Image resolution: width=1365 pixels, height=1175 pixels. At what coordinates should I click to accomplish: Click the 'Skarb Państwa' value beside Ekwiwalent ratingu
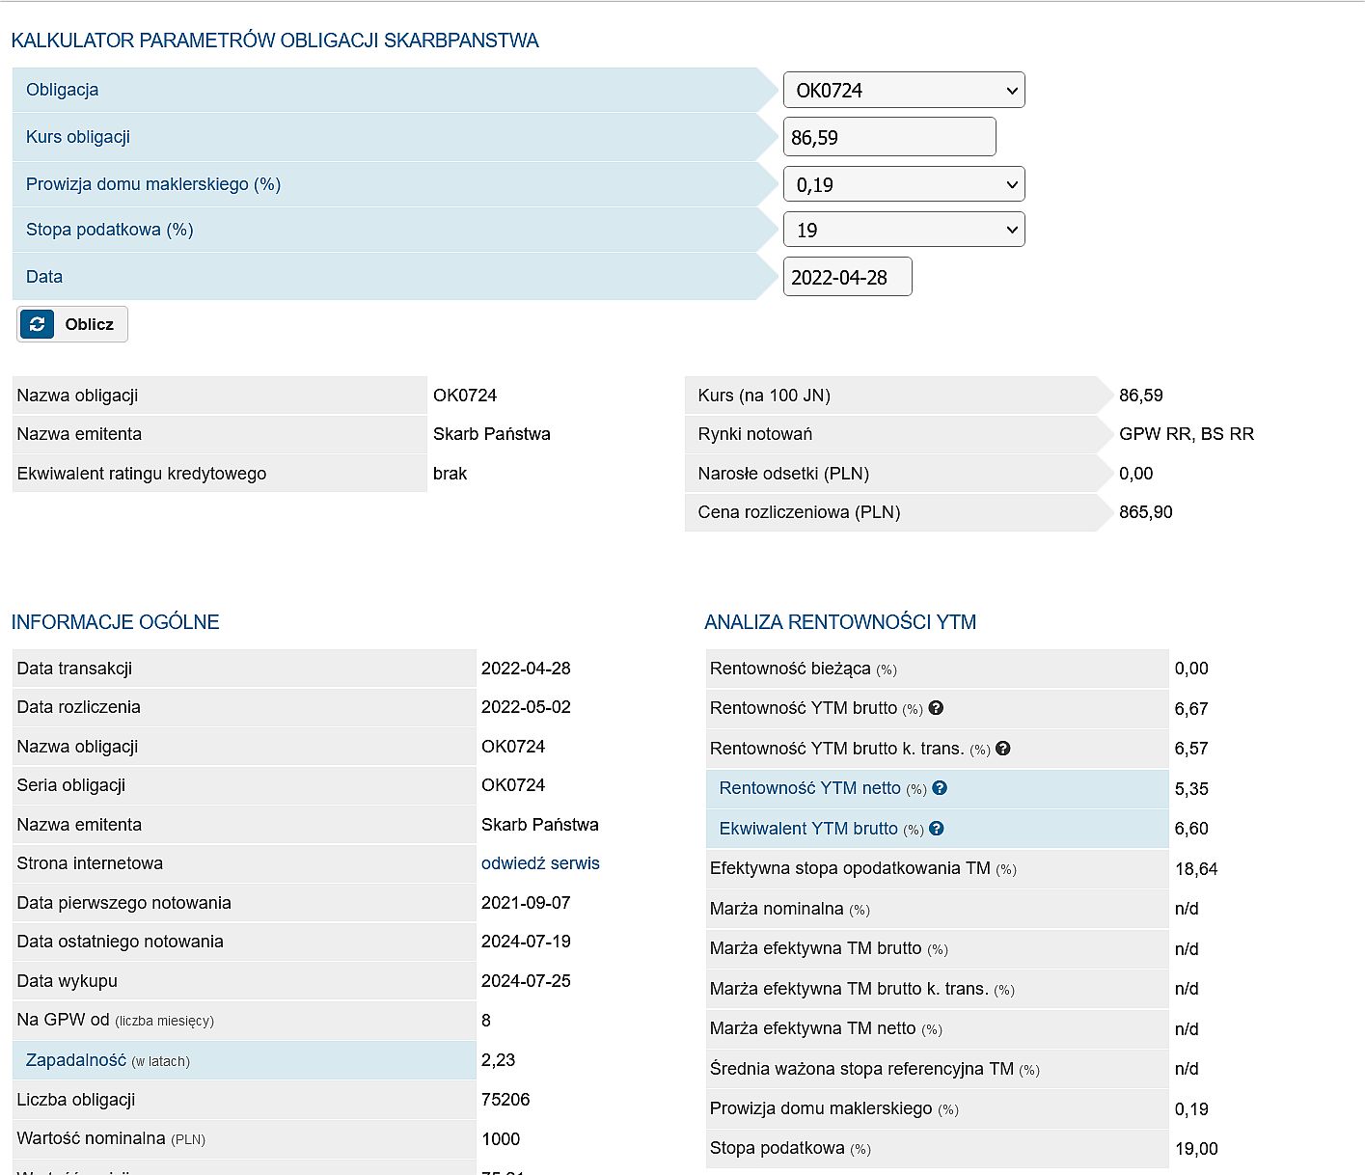click(492, 434)
